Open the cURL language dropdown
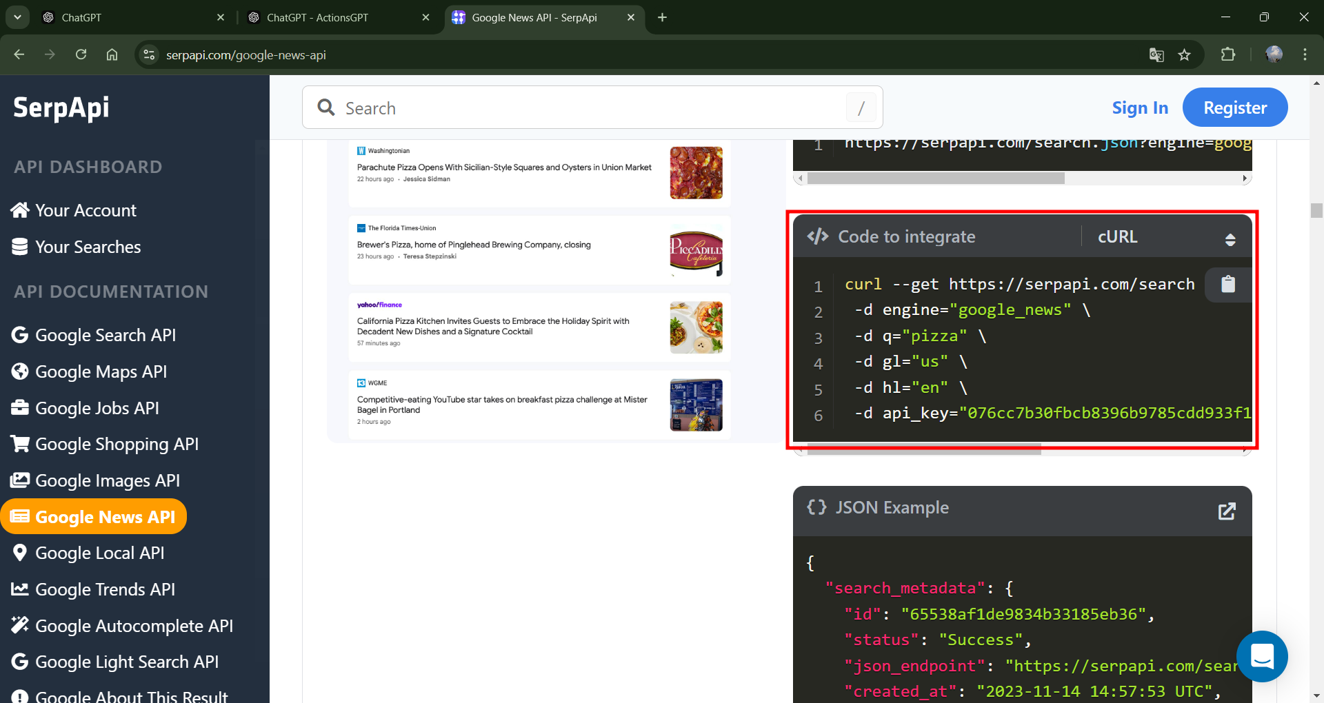1324x703 pixels. [1167, 237]
